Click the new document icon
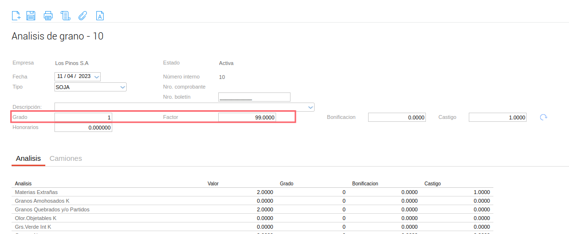Viewport: 569px width, 234px height. [x=16, y=15]
